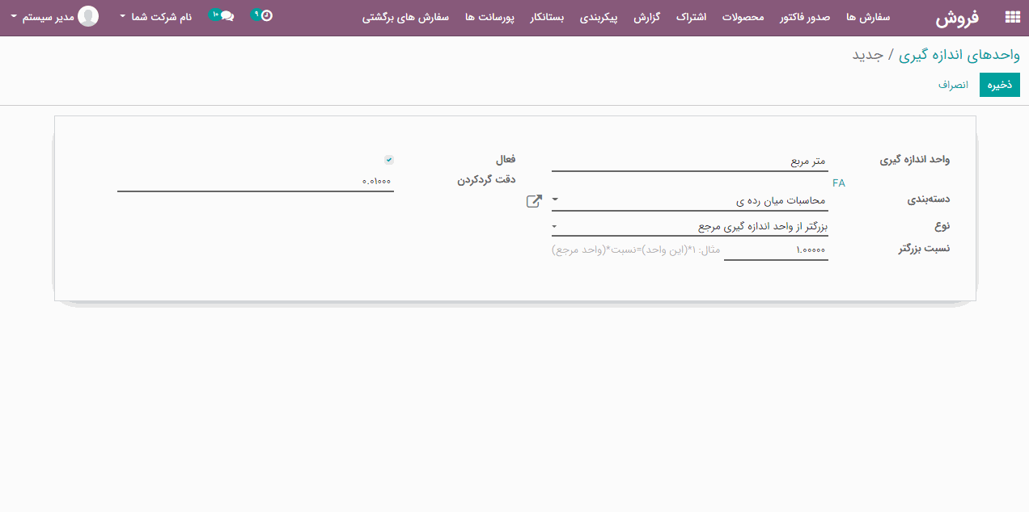Focus the دقت گردکردن precision field
The image size is (1029, 512).
pos(256,182)
